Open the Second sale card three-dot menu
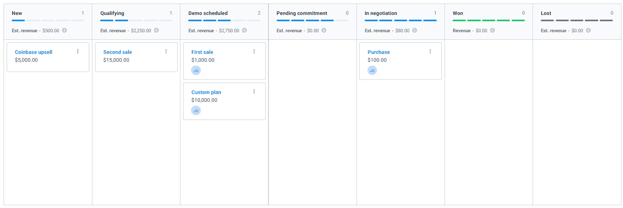Viewport: 623px width, 208px height. [x=166, y=52]
